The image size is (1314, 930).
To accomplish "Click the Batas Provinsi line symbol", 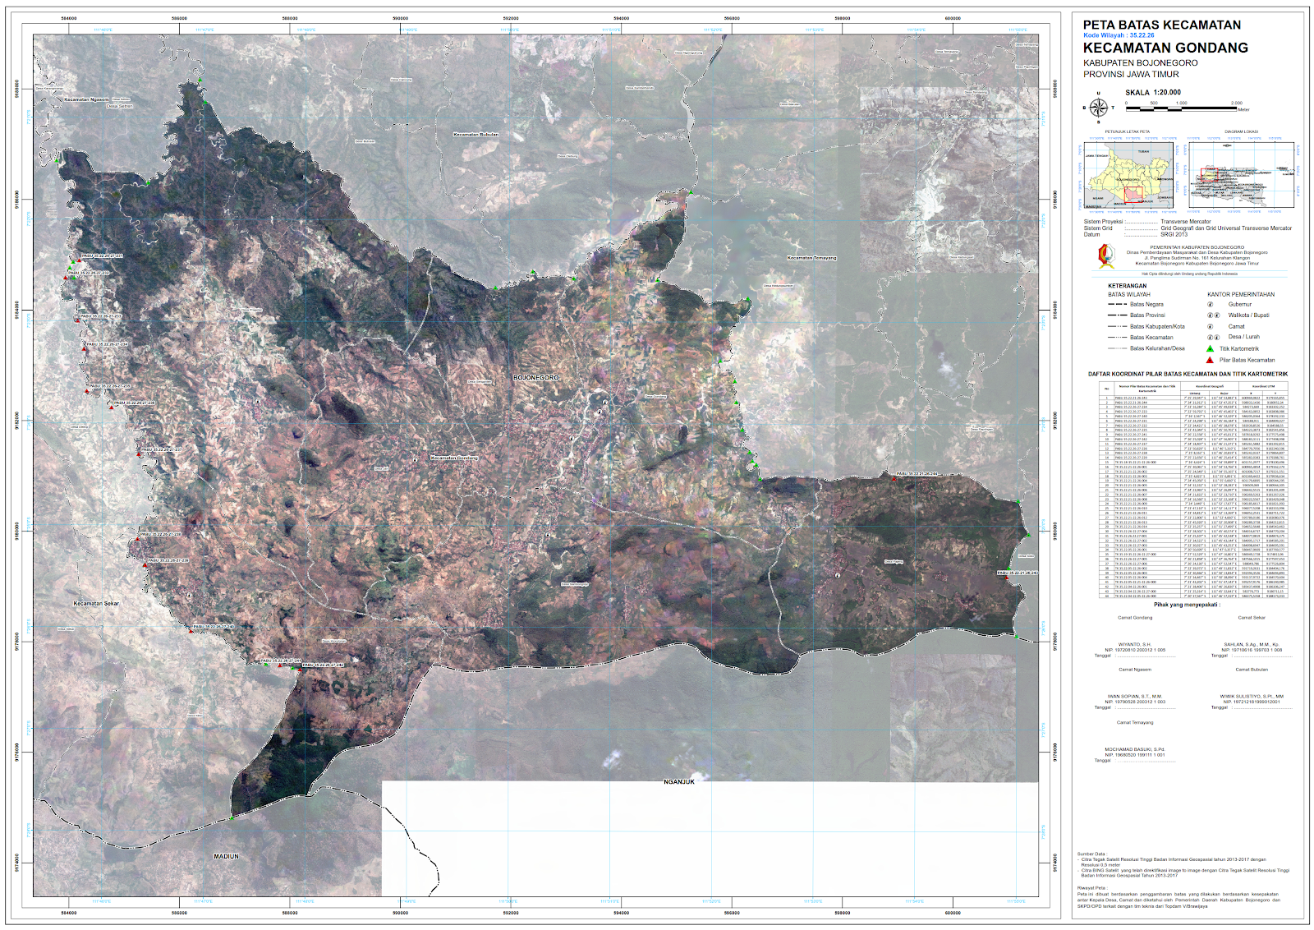I will pyautogui.click(x=1116, y=315).
